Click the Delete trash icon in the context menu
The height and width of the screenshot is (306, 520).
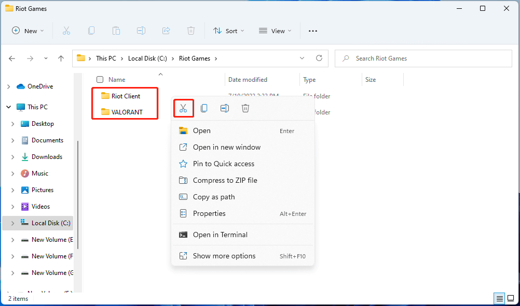click(245, 108)
